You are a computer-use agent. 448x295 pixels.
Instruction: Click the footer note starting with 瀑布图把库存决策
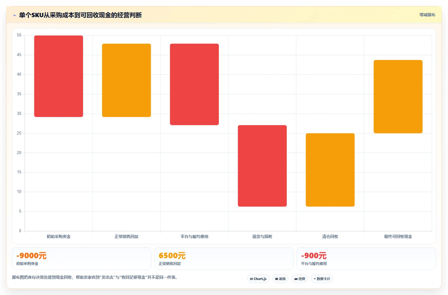click(95, 277)
